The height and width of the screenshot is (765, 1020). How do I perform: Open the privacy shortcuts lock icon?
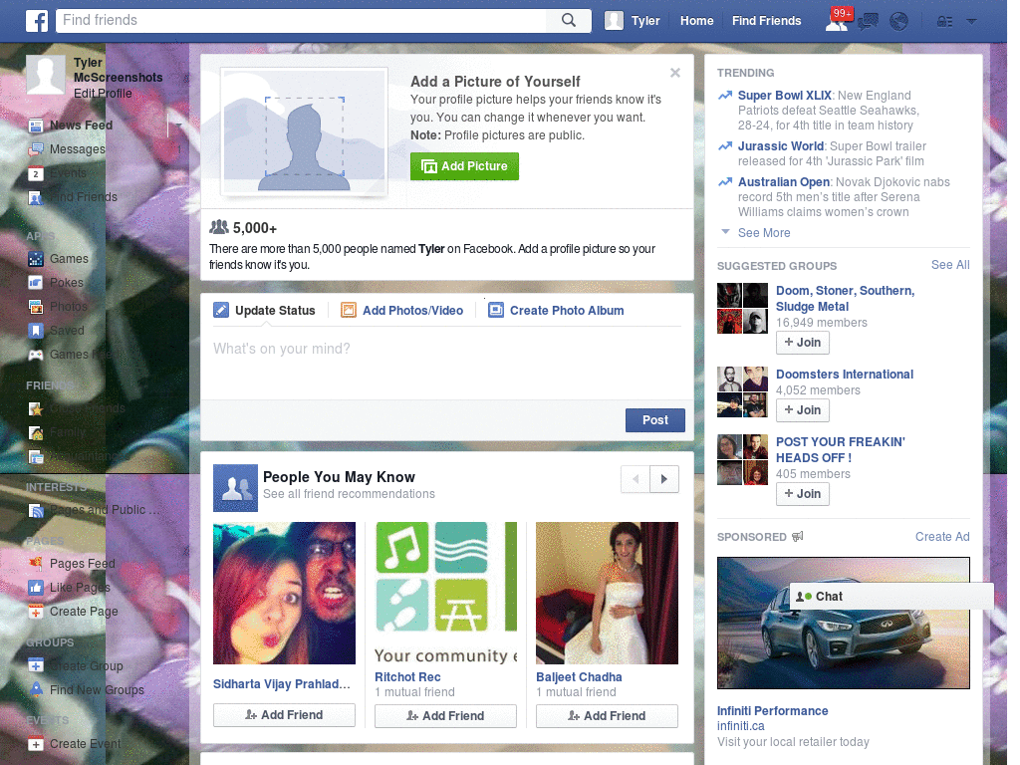[944, 22]
